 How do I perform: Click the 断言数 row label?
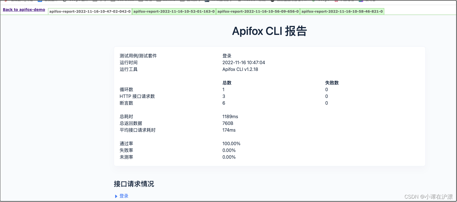[x=126, y=103]
